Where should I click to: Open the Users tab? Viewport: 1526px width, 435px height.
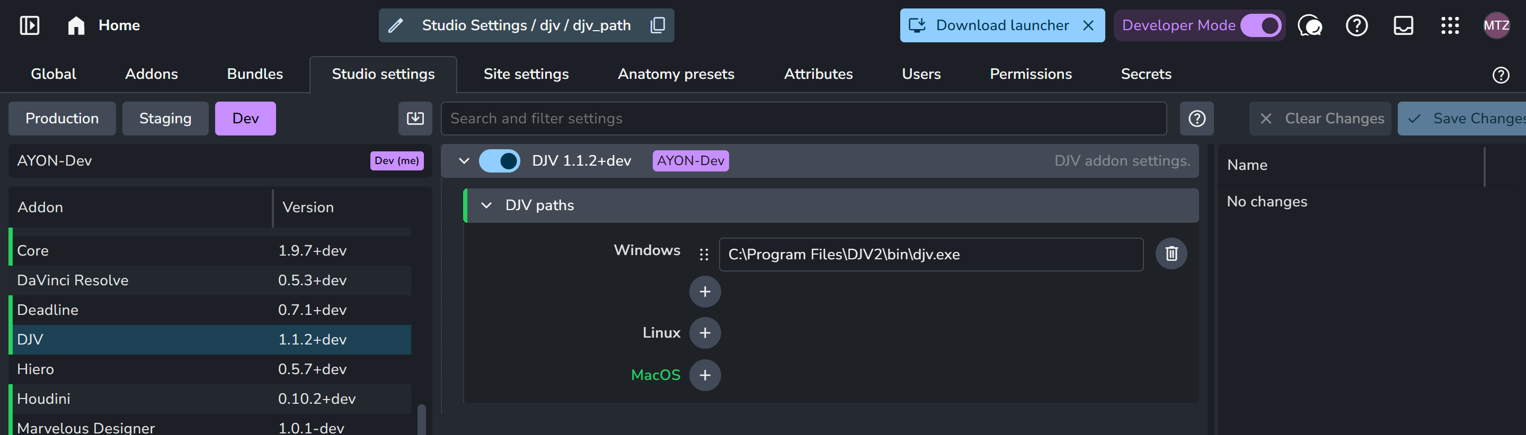coord(921,74)
